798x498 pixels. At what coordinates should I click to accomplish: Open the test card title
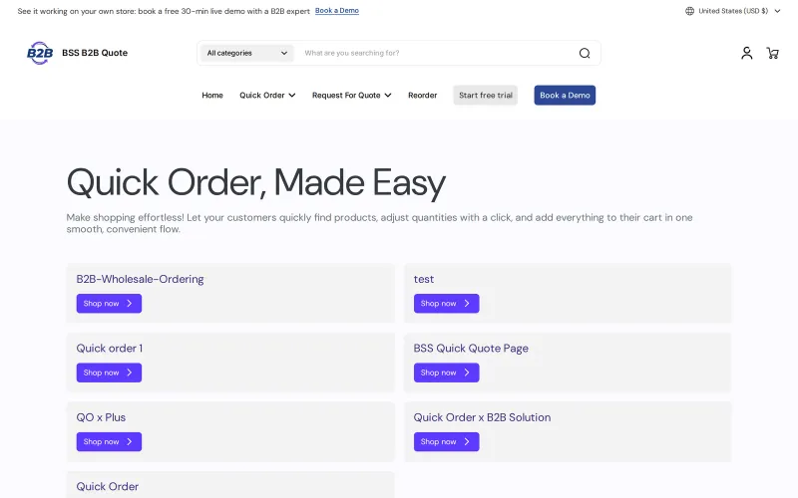click(423, 279)
